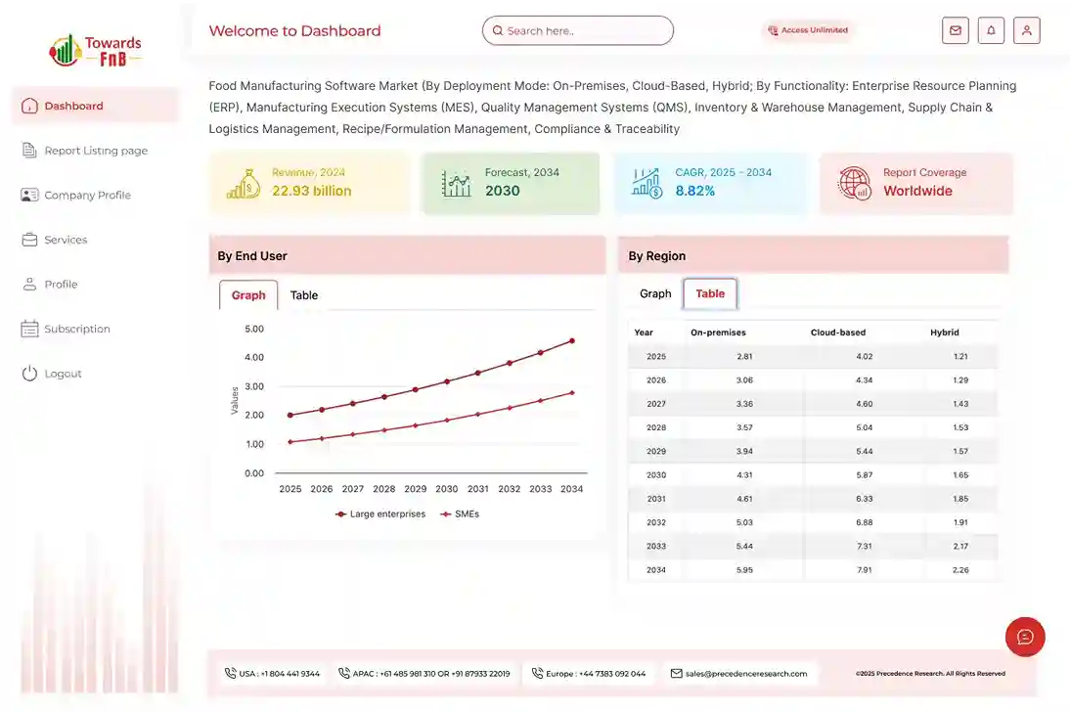
Task: Toggle Large enterprises series in chart legend
Action: click(x=380, y=513)
